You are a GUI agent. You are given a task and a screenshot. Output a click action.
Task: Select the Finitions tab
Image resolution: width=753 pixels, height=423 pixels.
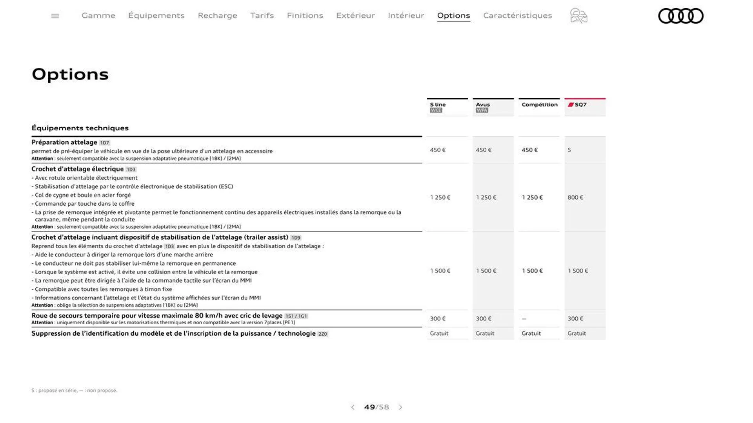click(x=305, y=15)
